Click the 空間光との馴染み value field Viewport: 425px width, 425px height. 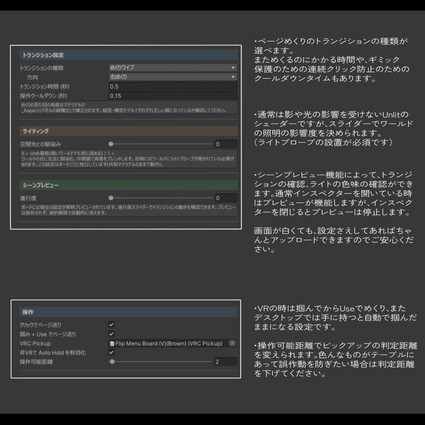[226, 144]
